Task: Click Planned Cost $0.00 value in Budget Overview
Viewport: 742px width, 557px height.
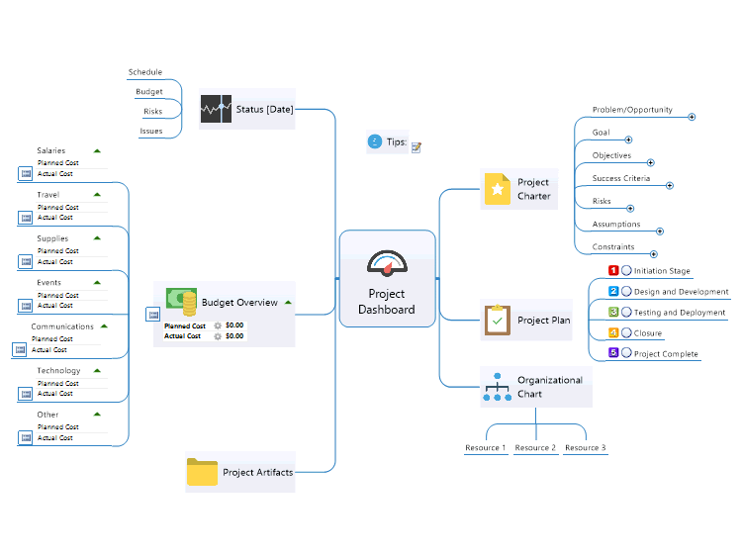Action: [x=234, y=325]
